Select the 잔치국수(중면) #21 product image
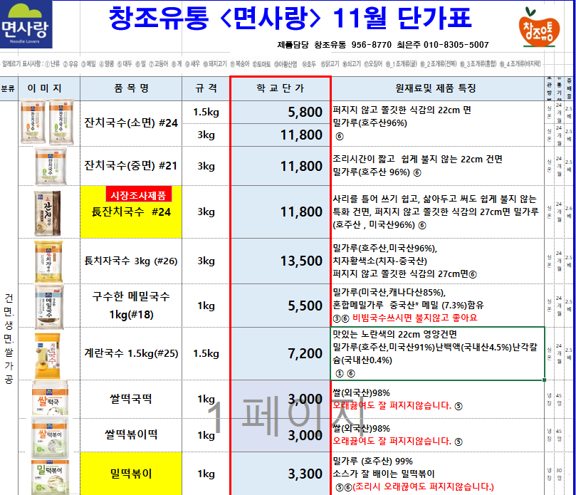Screen dimensions: 576x495 click(x=51, y=166)
